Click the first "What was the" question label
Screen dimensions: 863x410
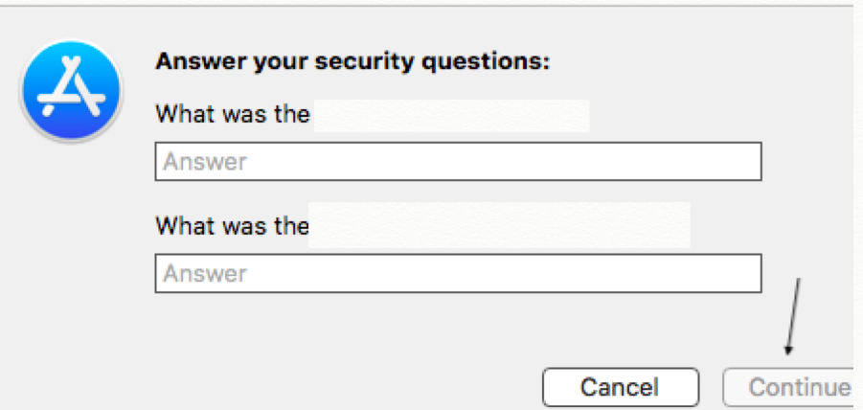pyautogui.click(x=233, y=115)
